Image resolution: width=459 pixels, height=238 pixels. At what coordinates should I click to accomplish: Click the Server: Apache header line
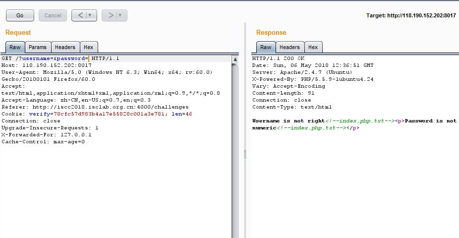coord(302,72)
